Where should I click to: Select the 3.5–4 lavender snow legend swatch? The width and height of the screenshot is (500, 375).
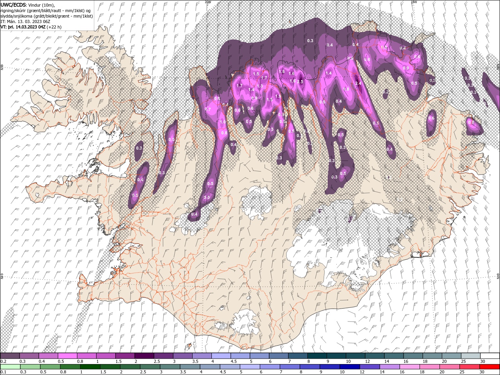click(x=202, y=356)
